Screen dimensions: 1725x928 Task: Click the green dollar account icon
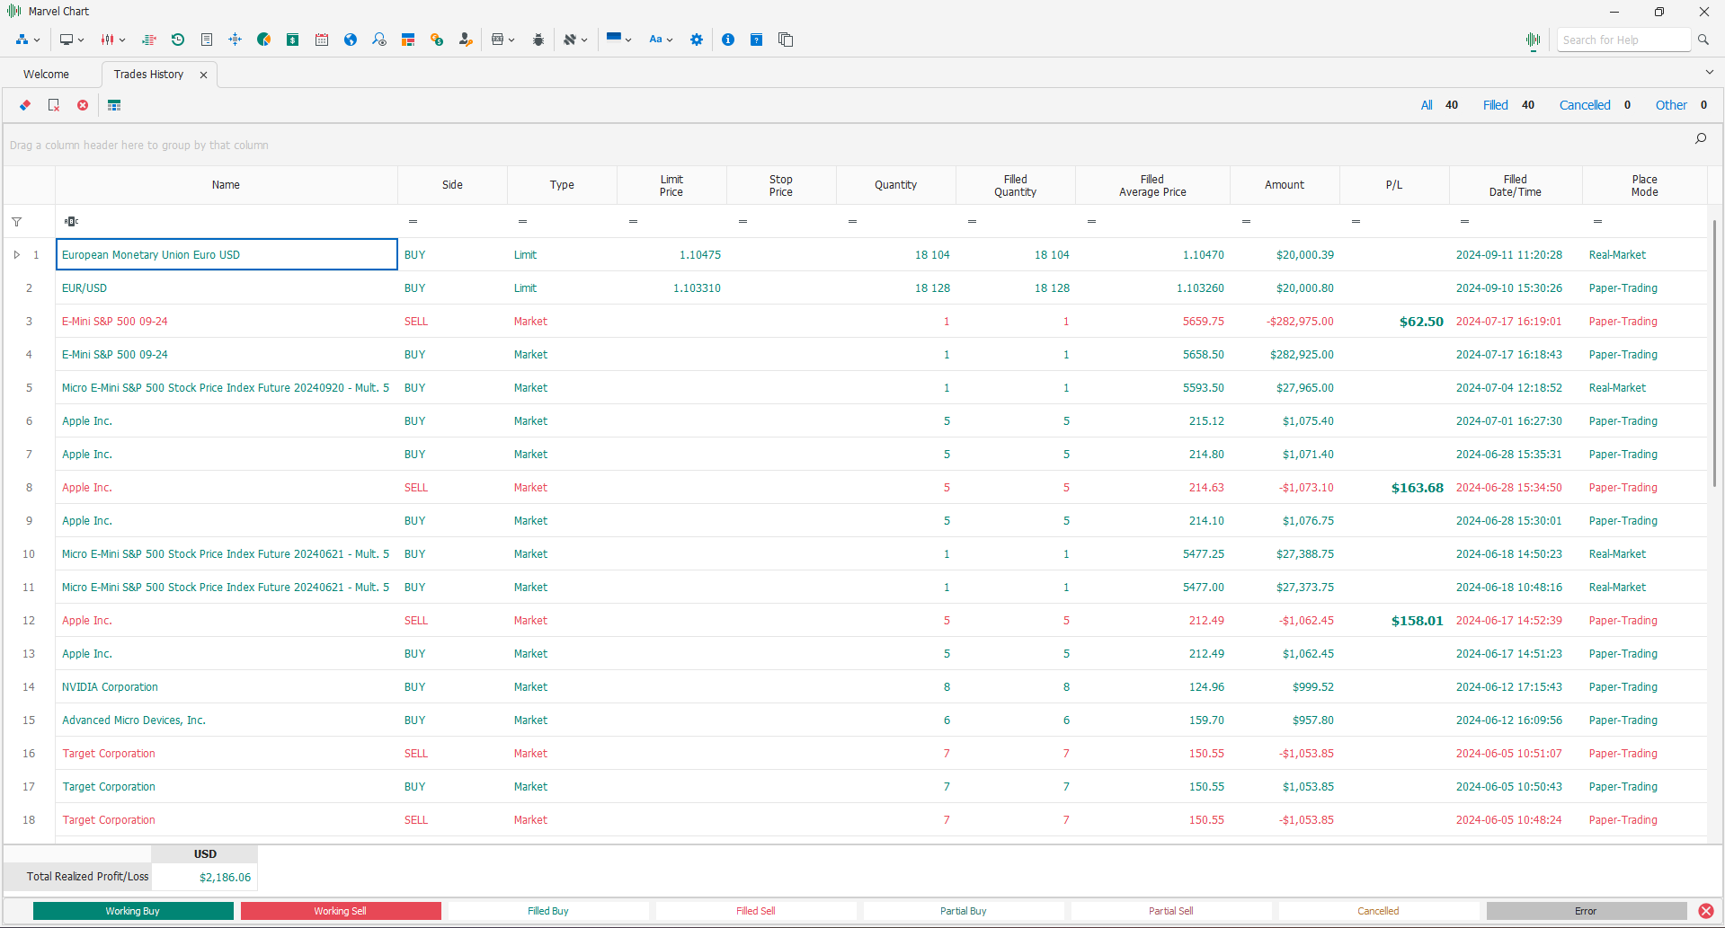pyautogui.click(x=293, y=40)
